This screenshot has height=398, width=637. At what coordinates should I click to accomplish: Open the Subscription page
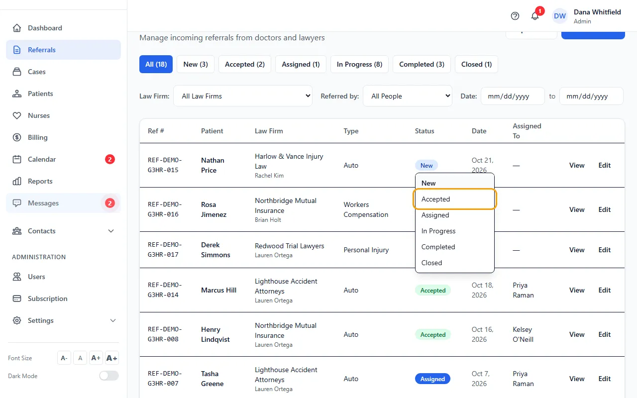point(63,298)
